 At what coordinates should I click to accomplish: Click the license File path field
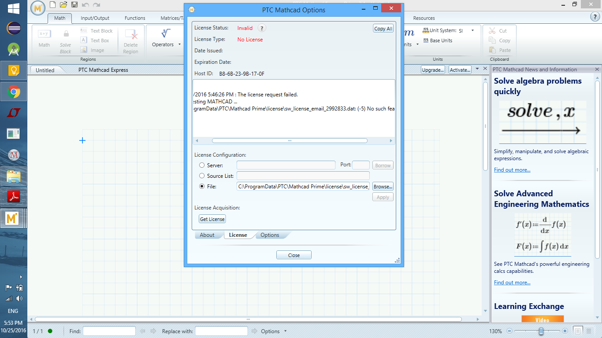(x=303, y=187)
